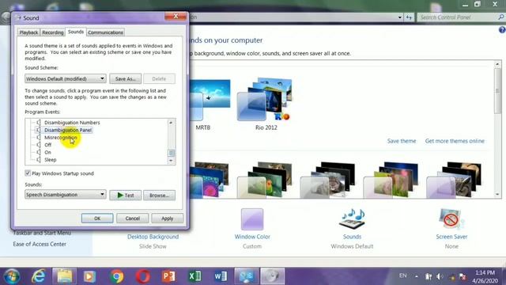Launch Windows Media Player from taskbar
This screenshot has width=506, height=285.
[x=90, y=276]
